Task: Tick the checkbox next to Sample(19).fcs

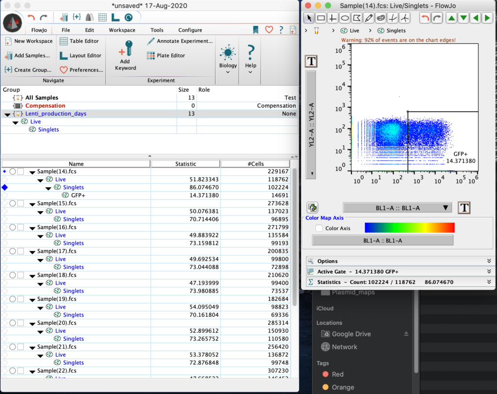Action: tap(20, 299)
